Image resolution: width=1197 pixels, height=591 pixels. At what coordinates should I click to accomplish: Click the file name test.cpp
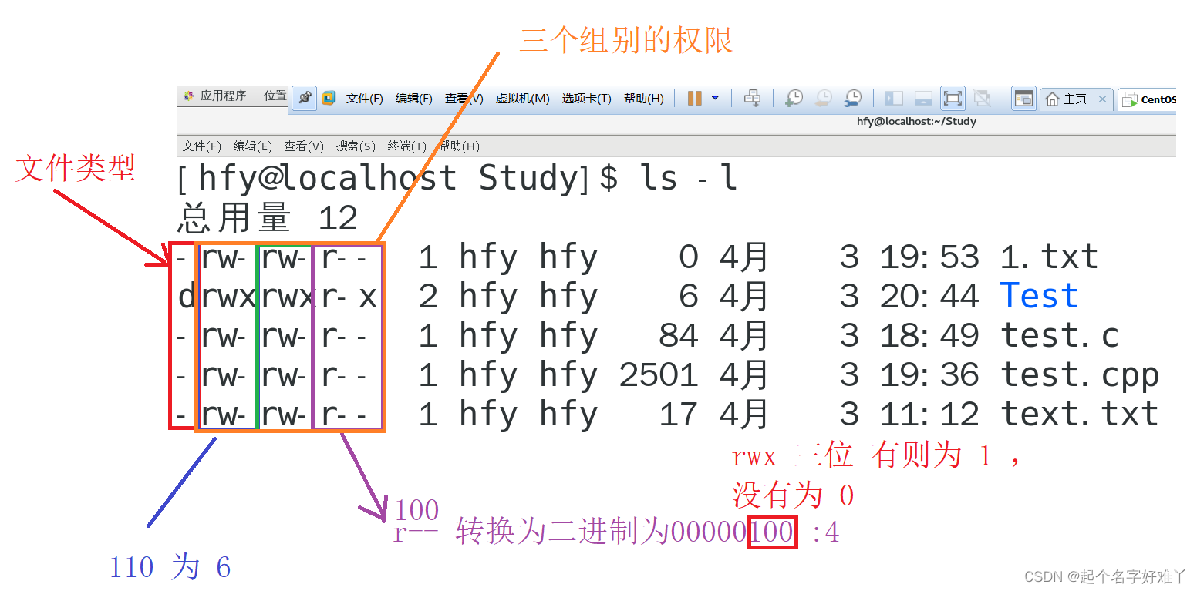(x=1080, y=376)
